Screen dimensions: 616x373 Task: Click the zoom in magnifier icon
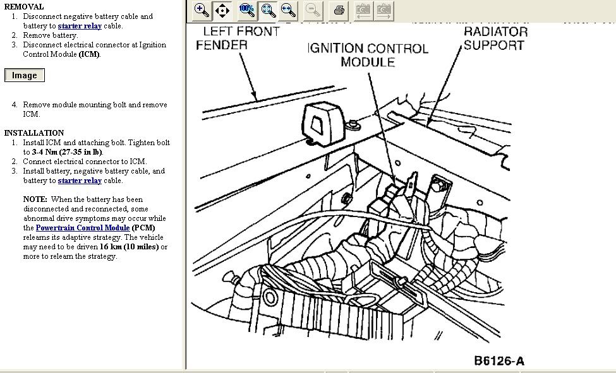pos(202,10)
